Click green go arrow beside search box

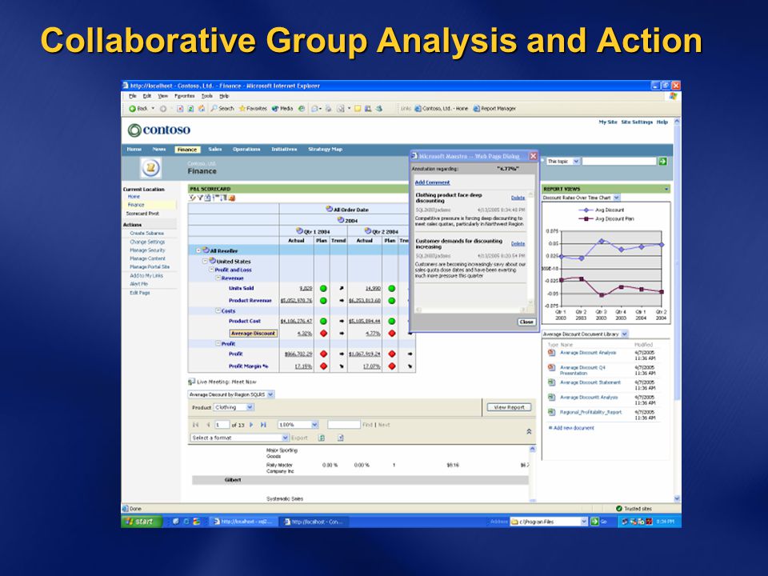coord(662,161)
